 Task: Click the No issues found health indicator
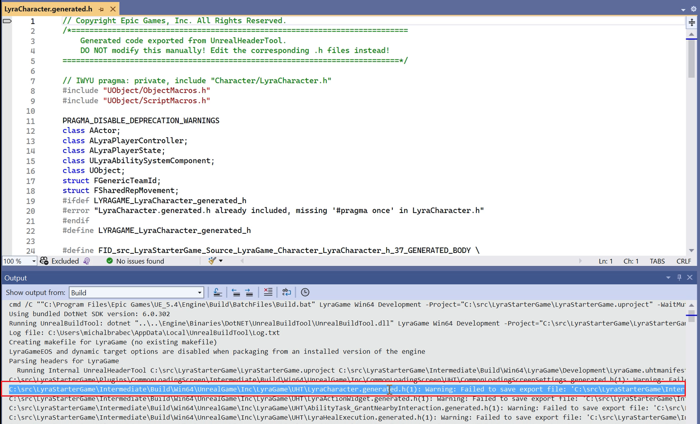click(x=135, y=261)
